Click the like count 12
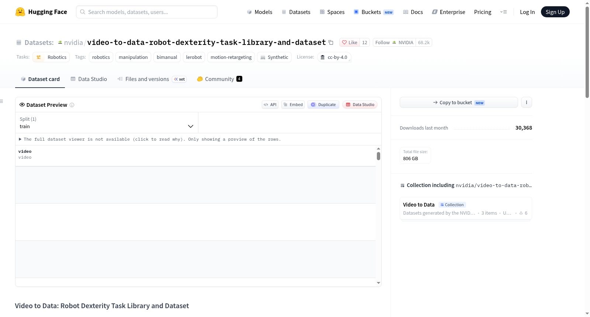Viewport: 590px width, 317px height. 365,43
